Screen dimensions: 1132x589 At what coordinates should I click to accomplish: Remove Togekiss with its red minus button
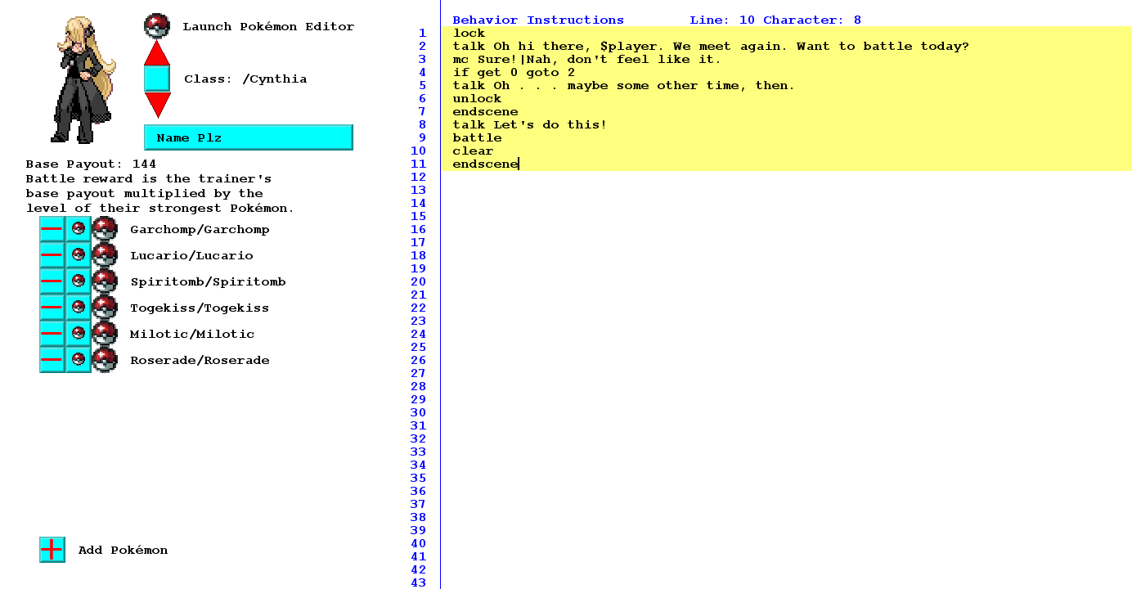[52, 308]
